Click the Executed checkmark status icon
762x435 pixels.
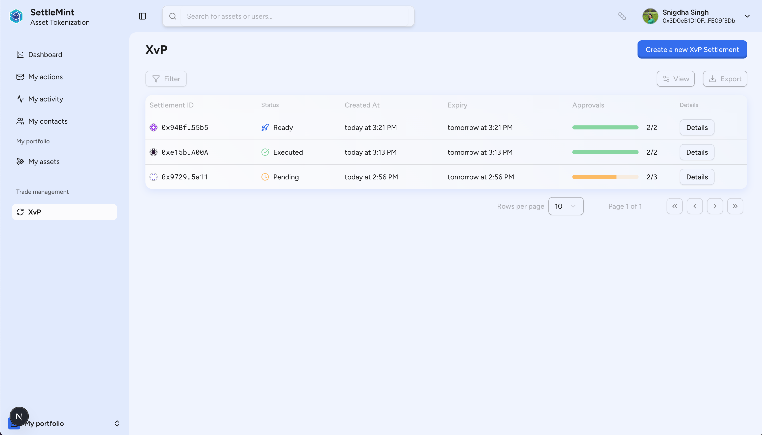(265, 152)
